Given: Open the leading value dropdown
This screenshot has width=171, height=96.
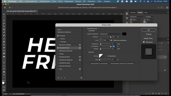Looking at the screenshot, I should 154,20.
